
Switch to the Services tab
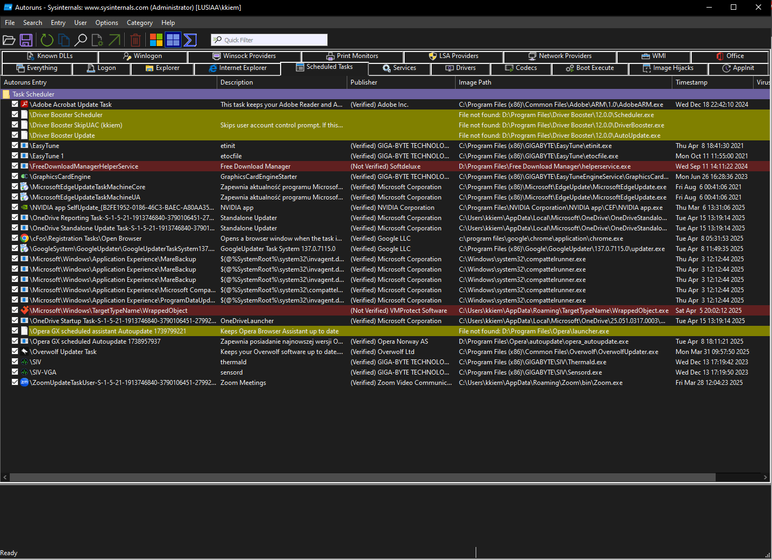(x=399, y=68)
